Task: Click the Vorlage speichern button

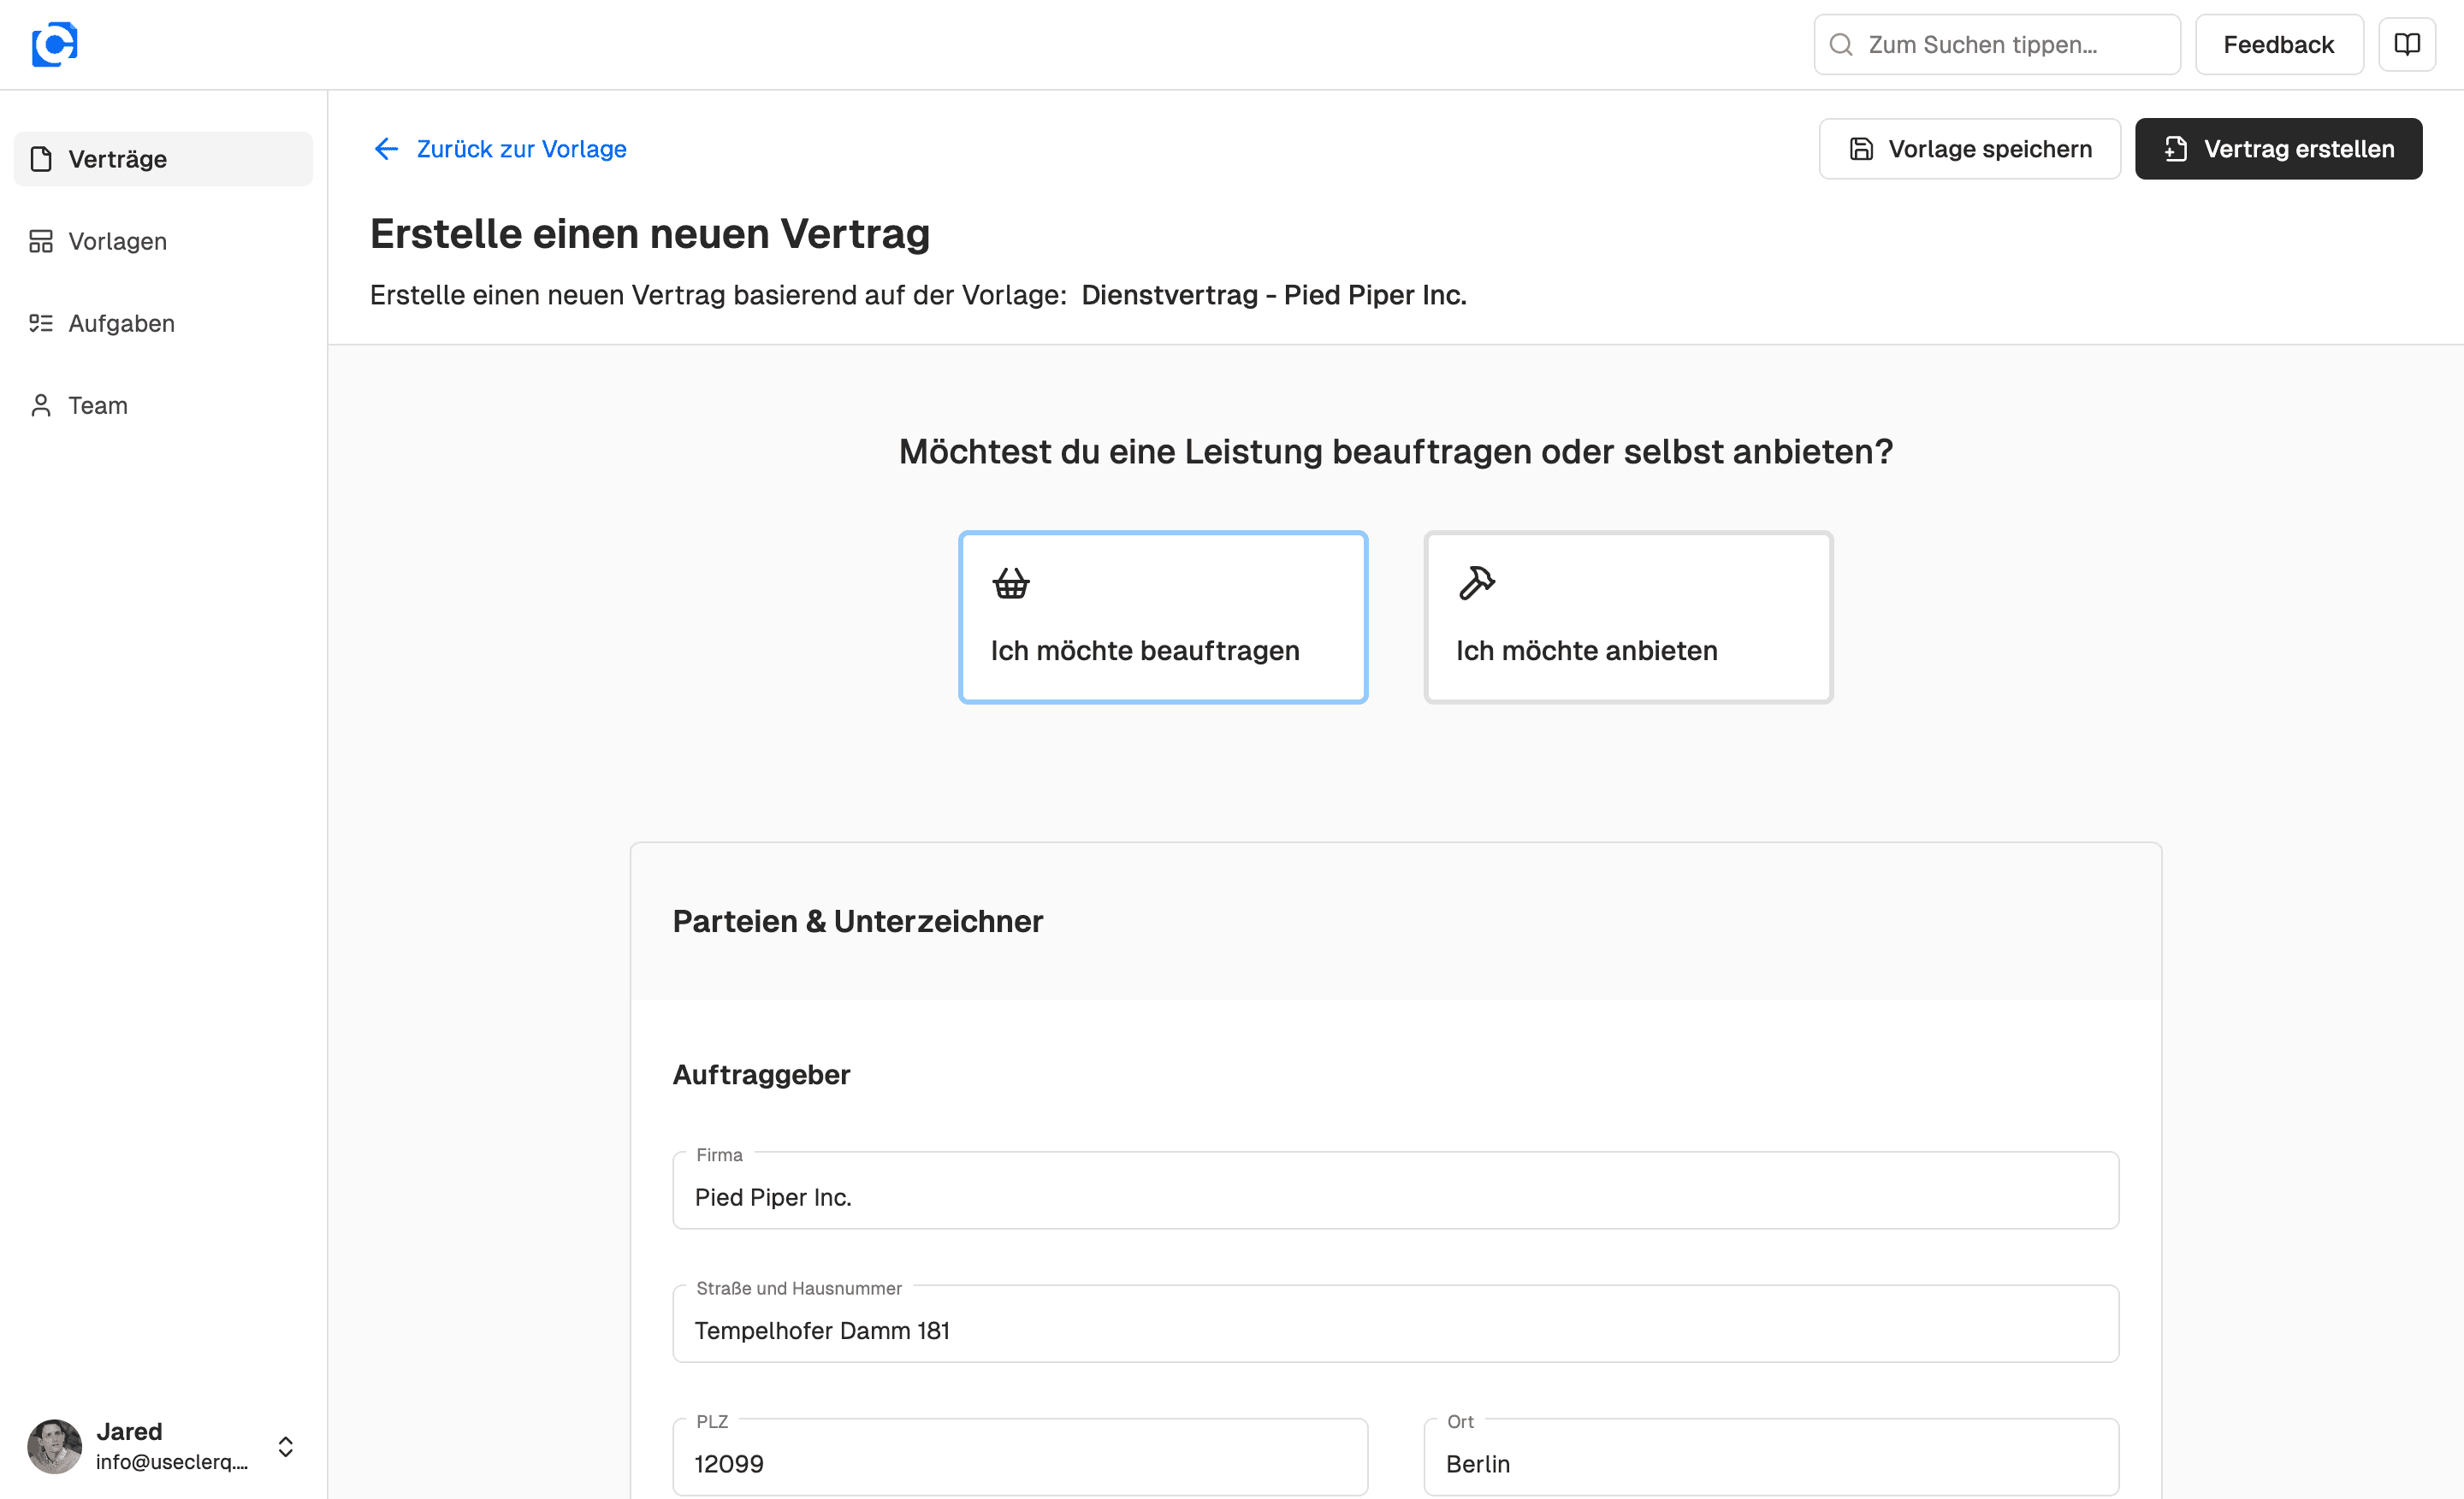Action: [1969, 149]
